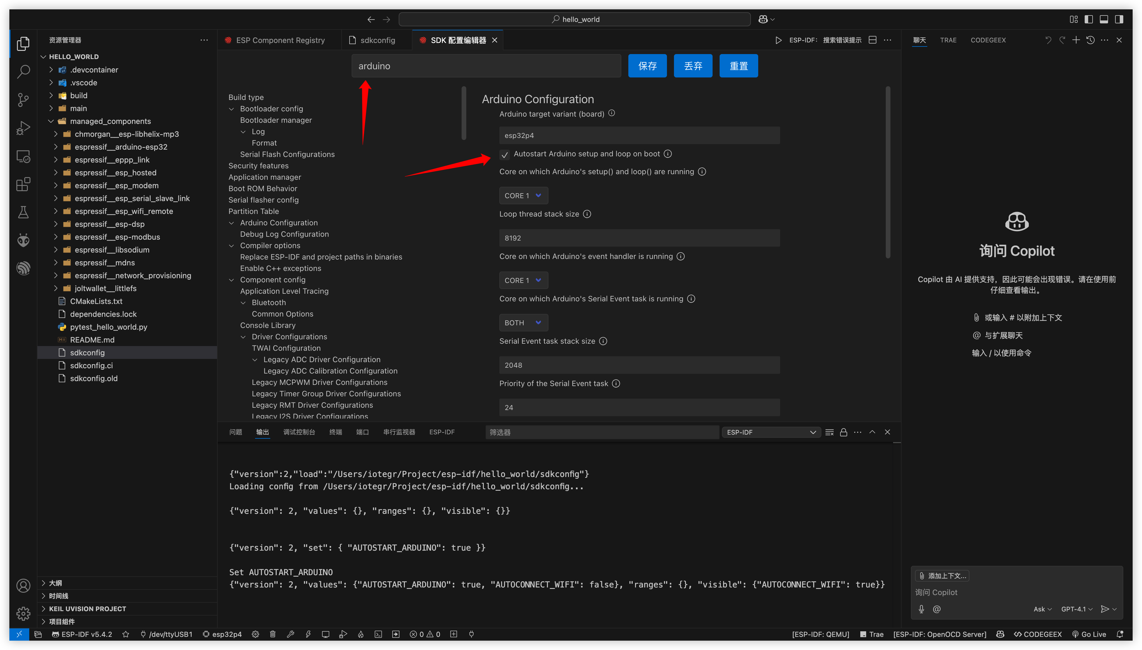Open the ESP-IDF output channel dropdown
This screenshot has width=1142, height=650.
771,432
